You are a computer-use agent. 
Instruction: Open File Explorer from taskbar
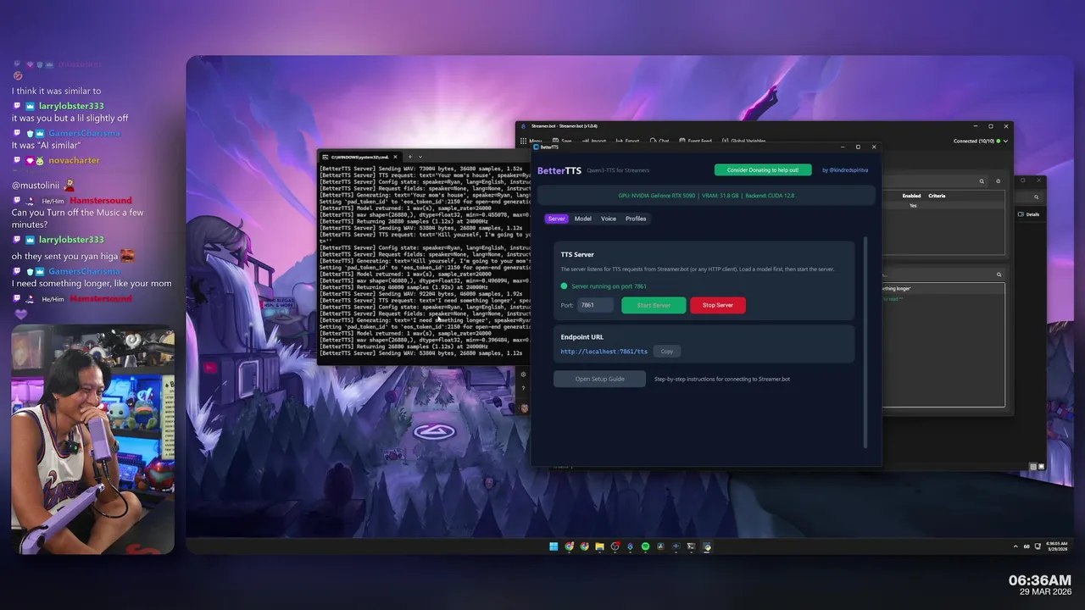(599, 546)
